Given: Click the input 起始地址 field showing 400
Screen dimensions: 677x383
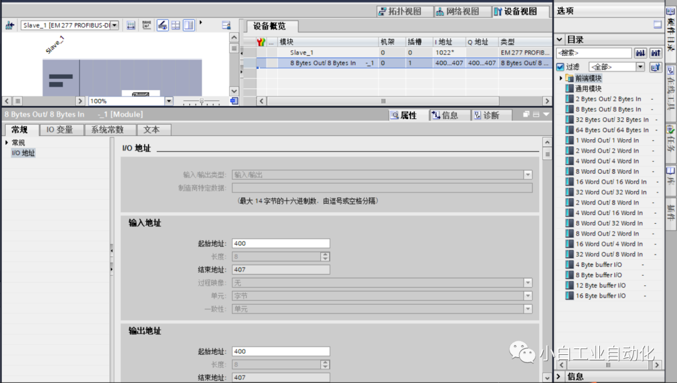Looking at the screenshot, I should coord(281,244).
